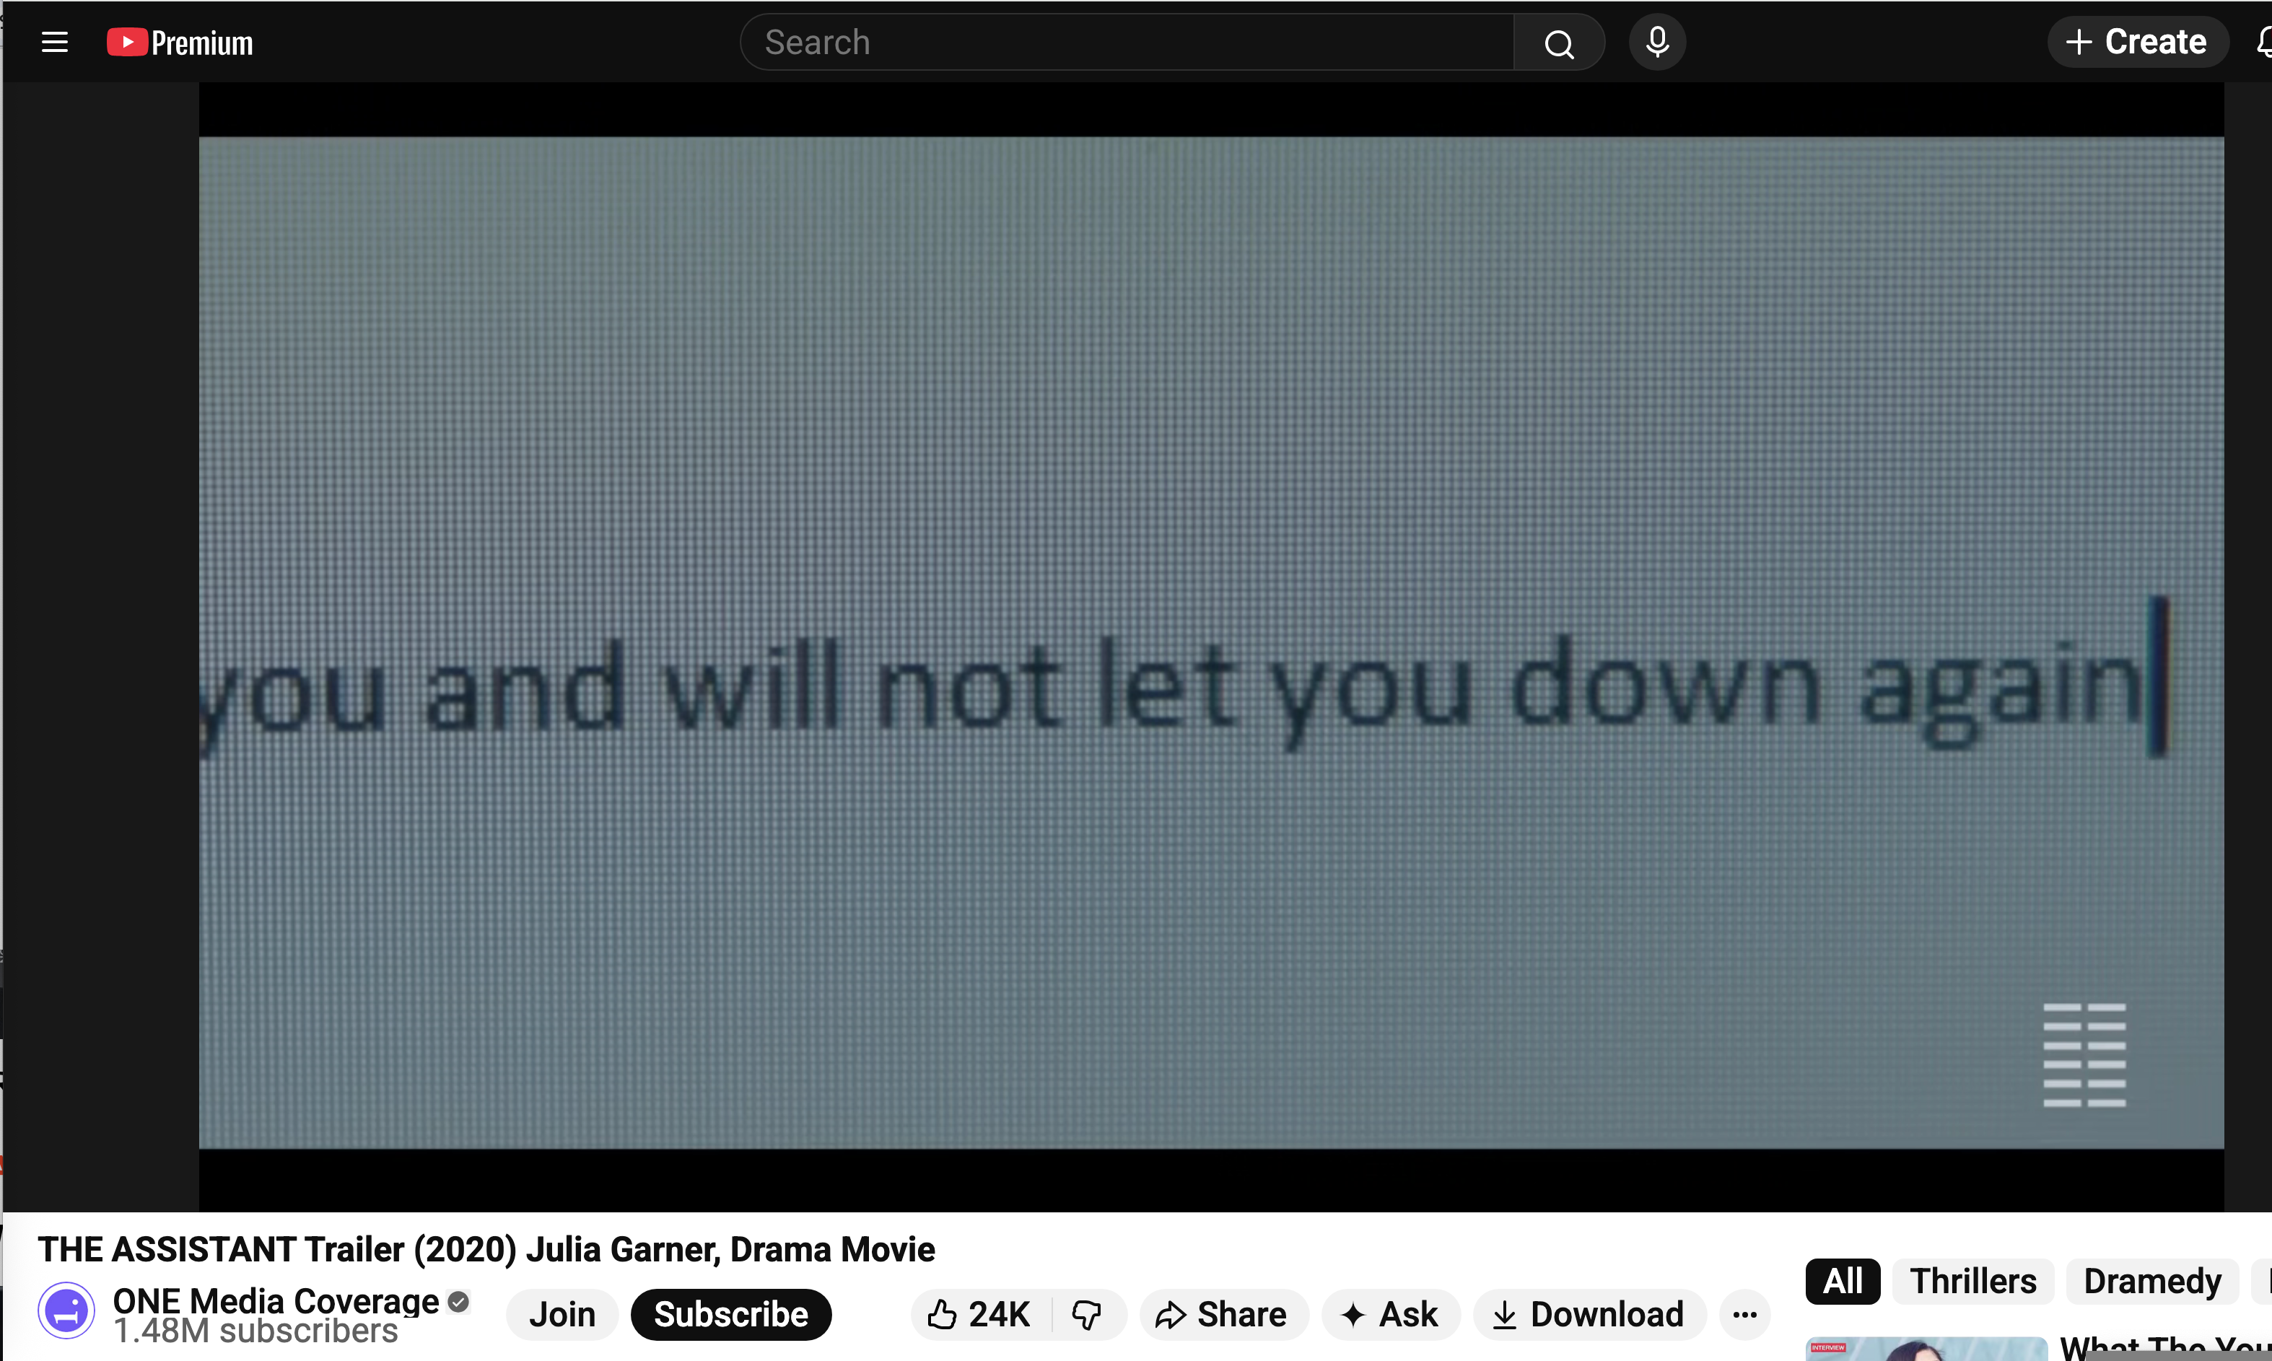Subscribe to ONE Media Coverage

[x=731, y=1314]
